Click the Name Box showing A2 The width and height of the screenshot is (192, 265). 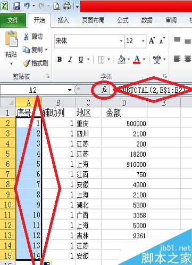coord(33,90)
